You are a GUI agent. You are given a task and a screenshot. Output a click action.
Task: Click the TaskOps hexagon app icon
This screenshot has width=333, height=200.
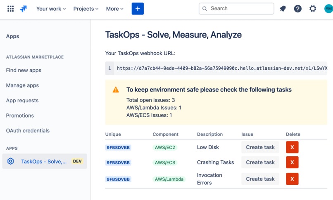coord(11,161)
